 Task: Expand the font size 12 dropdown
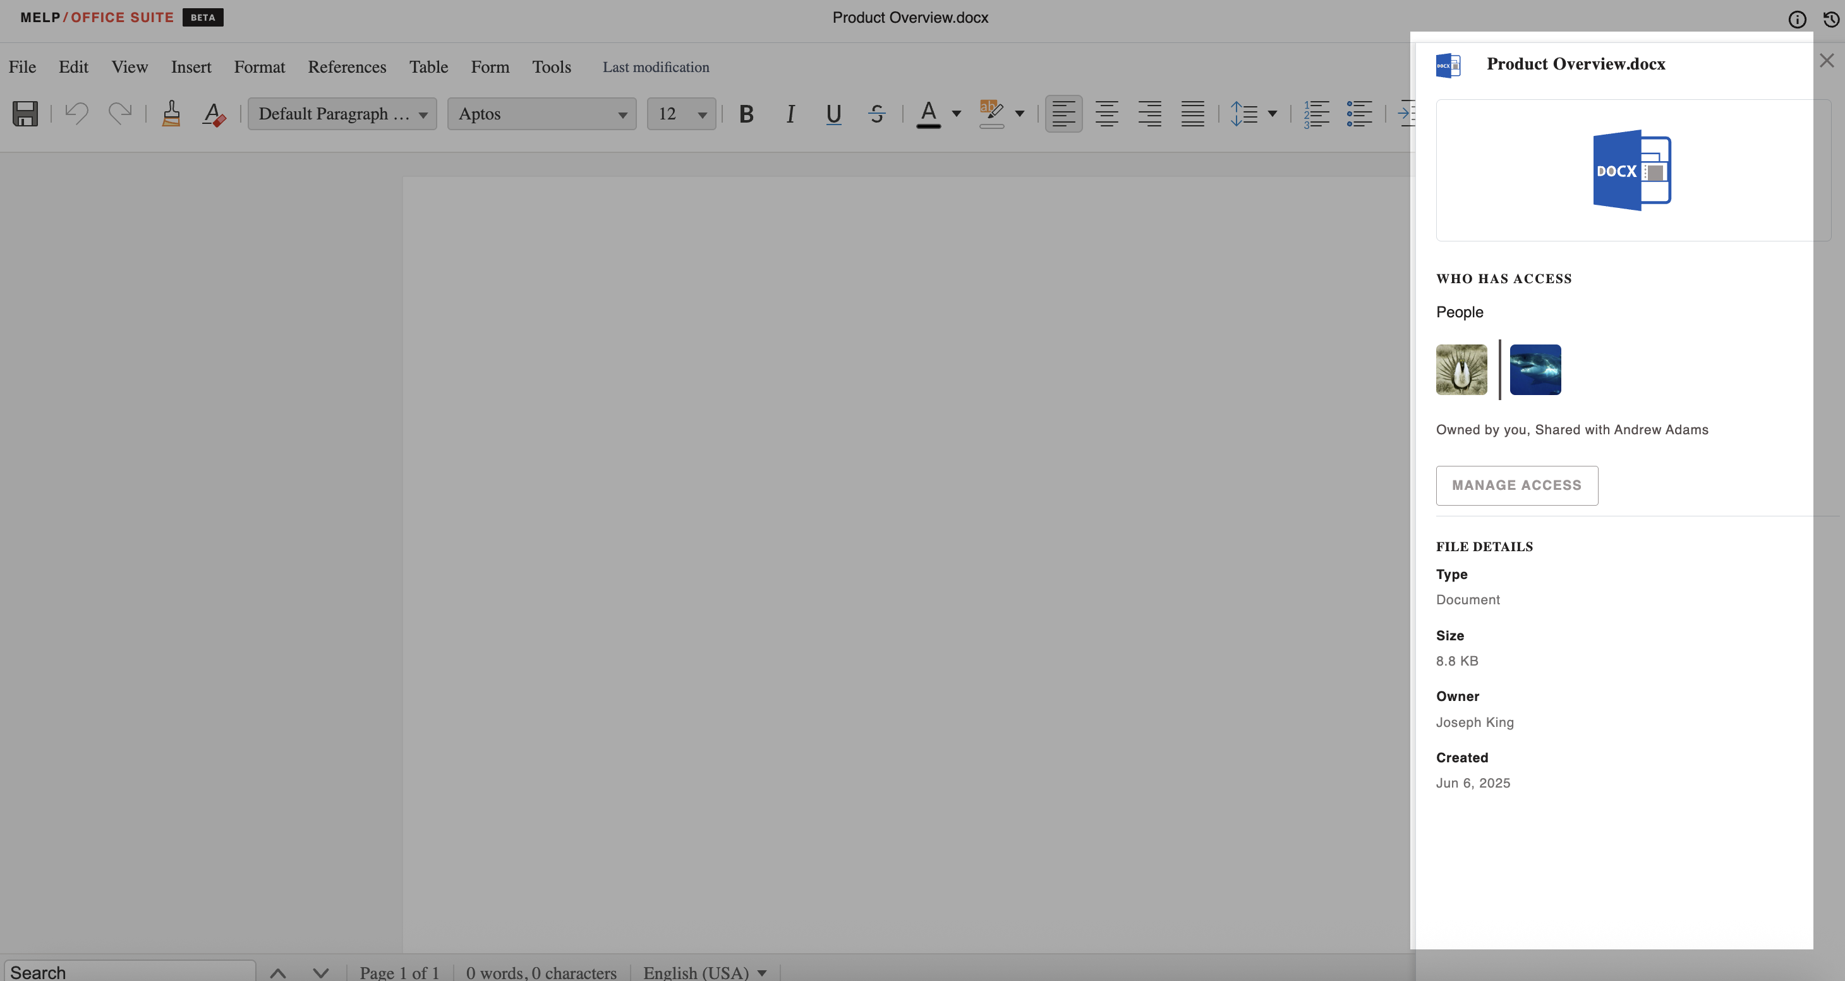(702, 114)
